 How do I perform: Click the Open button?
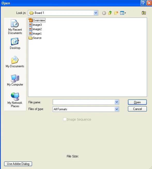click(x=137, y=102)
